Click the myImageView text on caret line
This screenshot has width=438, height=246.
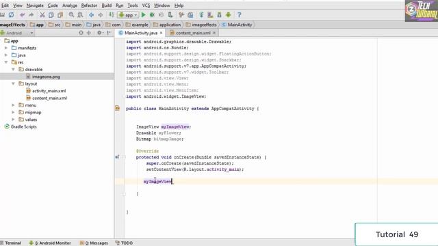point(157,182)
